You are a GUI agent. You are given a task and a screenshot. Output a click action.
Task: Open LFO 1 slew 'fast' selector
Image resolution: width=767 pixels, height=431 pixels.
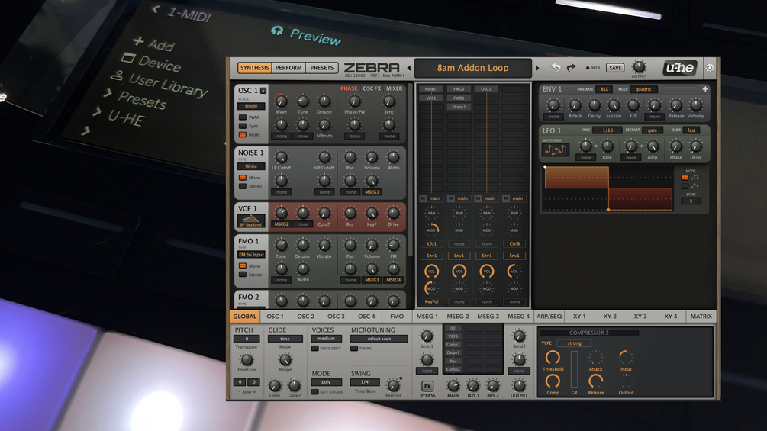(x=691, y=130)
